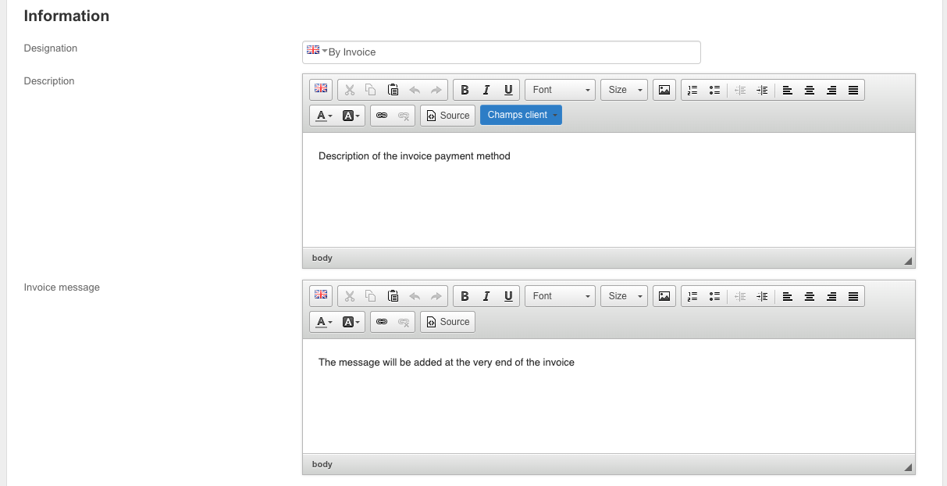The image size is (947, 486).
Task: Open the Size dropdown in Invoice message editor
Action: tap(624, 296)
